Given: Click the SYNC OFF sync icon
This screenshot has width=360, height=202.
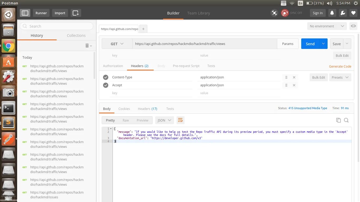Looking at the screenshot, I should (285, 13).
